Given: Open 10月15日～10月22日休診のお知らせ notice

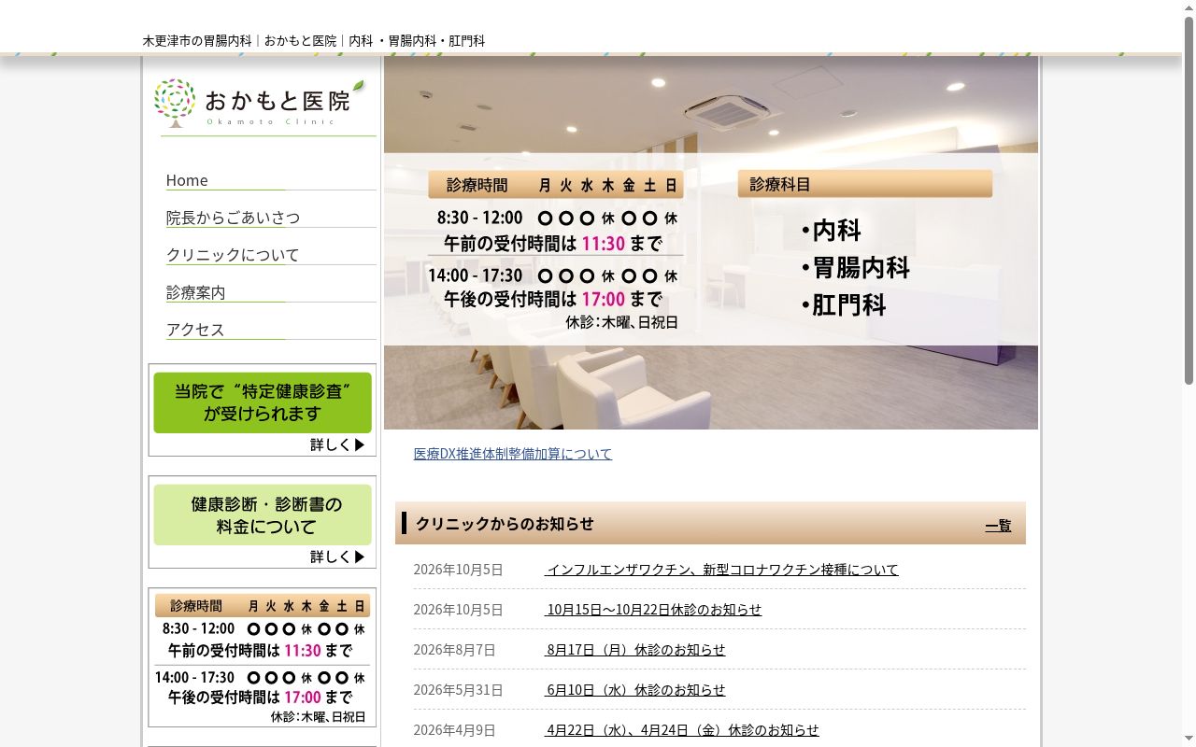Looking at the screenshot, I should tap(653, 610).
